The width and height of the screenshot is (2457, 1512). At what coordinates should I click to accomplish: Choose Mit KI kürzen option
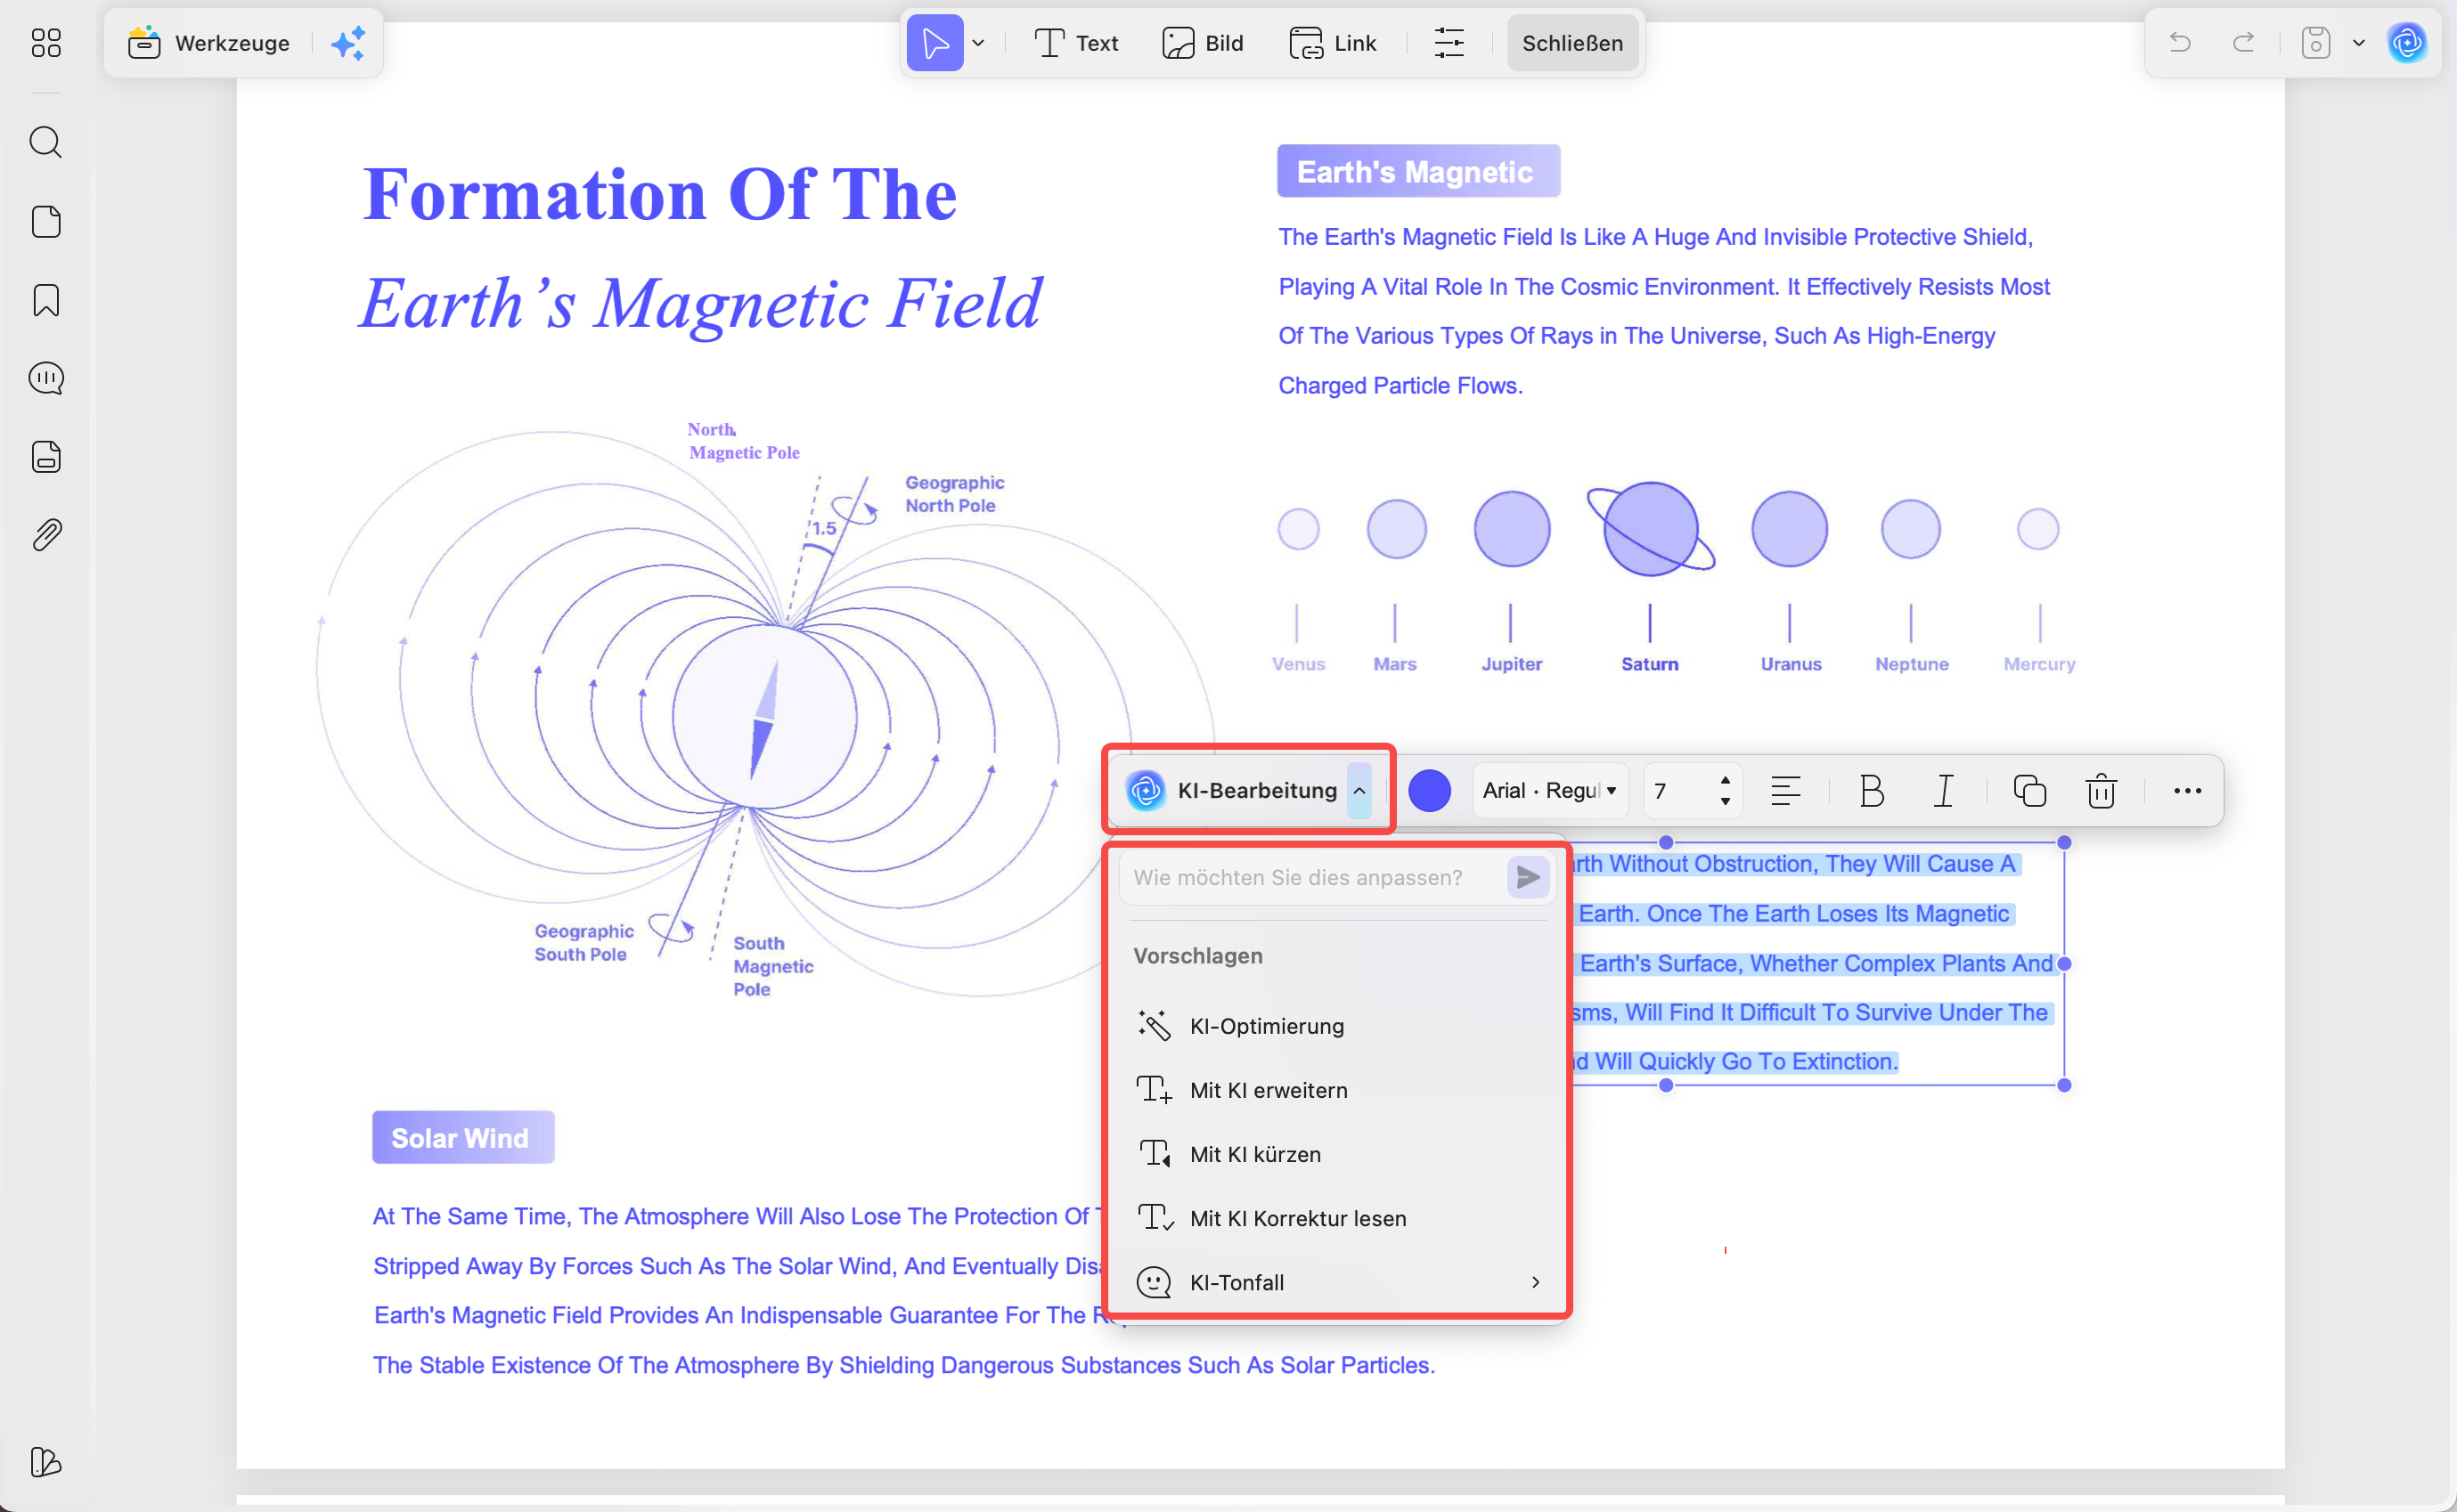click(x=1254, y=1154)
